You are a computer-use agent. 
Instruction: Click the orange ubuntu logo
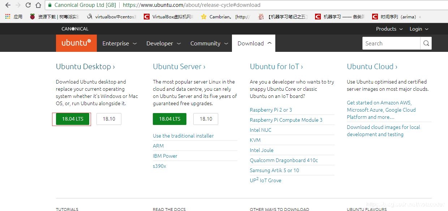click(x=76, y=43)
